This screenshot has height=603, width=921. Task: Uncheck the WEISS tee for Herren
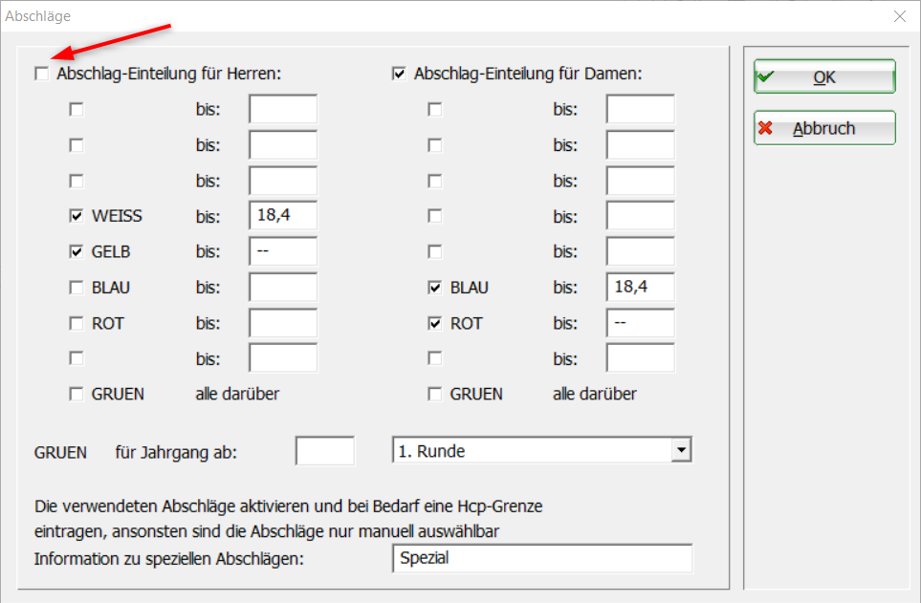click(x=77, y=216)
